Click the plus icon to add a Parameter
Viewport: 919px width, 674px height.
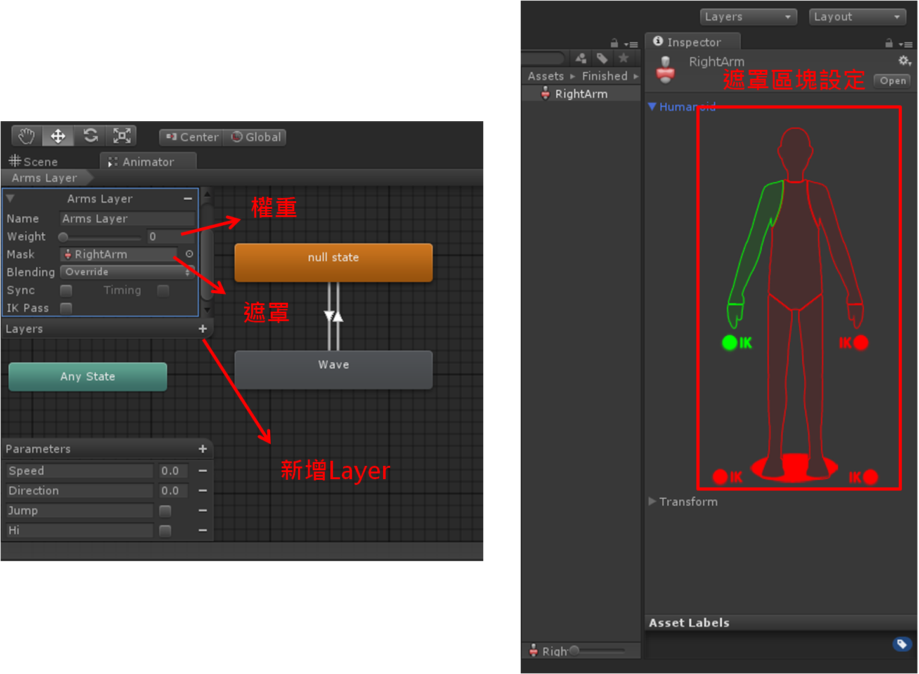tap(202, 449)
